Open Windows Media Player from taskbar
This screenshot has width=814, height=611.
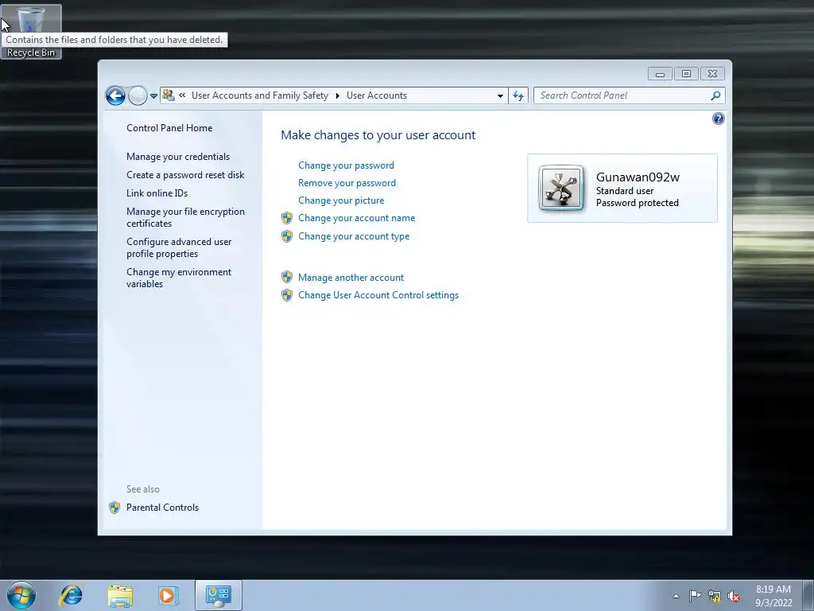tap(168, 595)
